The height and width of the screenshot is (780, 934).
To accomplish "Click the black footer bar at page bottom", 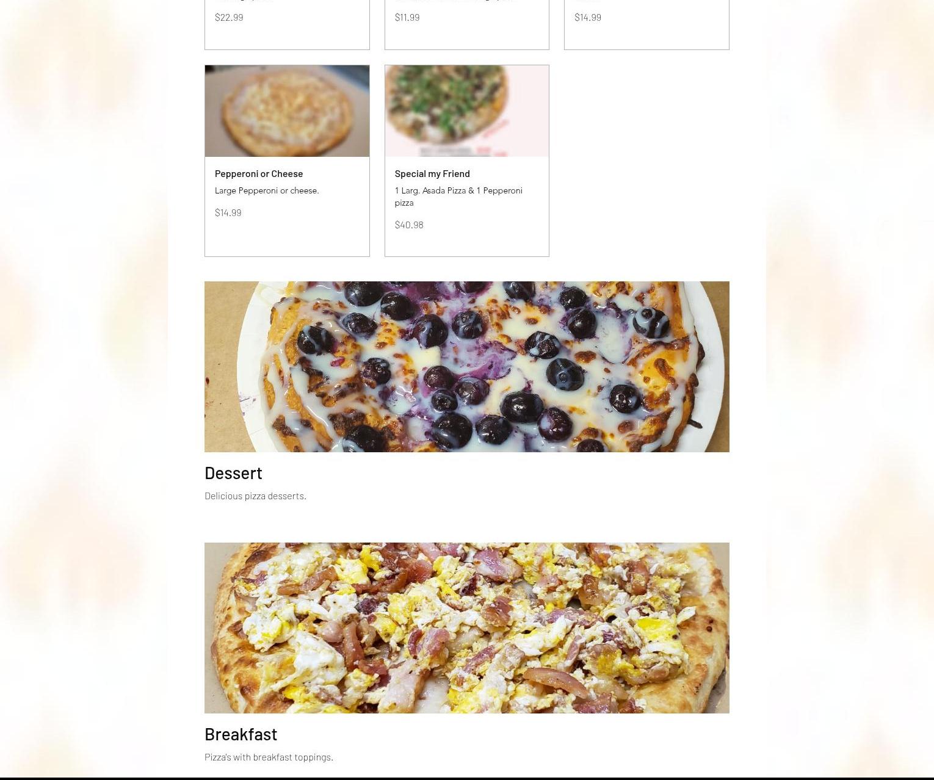I will [467, 779].
